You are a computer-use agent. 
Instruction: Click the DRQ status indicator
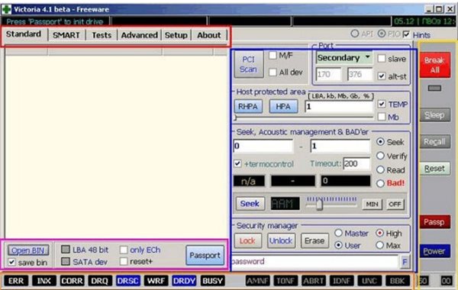99,281
